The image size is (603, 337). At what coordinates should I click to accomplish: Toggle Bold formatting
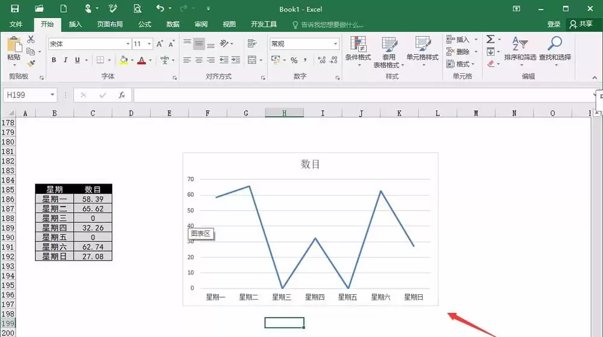[x=54, y=60]
